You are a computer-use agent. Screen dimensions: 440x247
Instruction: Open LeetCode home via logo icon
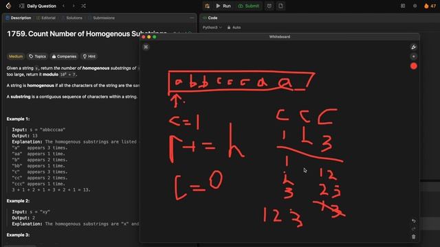[8, 6]
